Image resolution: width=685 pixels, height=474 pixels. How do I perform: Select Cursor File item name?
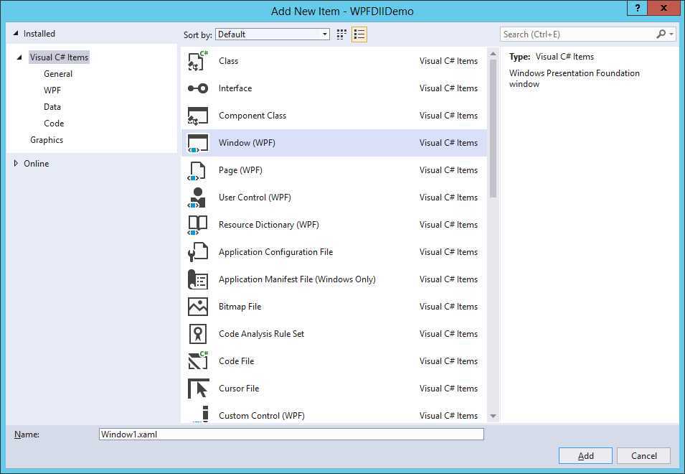coord(239,389)
